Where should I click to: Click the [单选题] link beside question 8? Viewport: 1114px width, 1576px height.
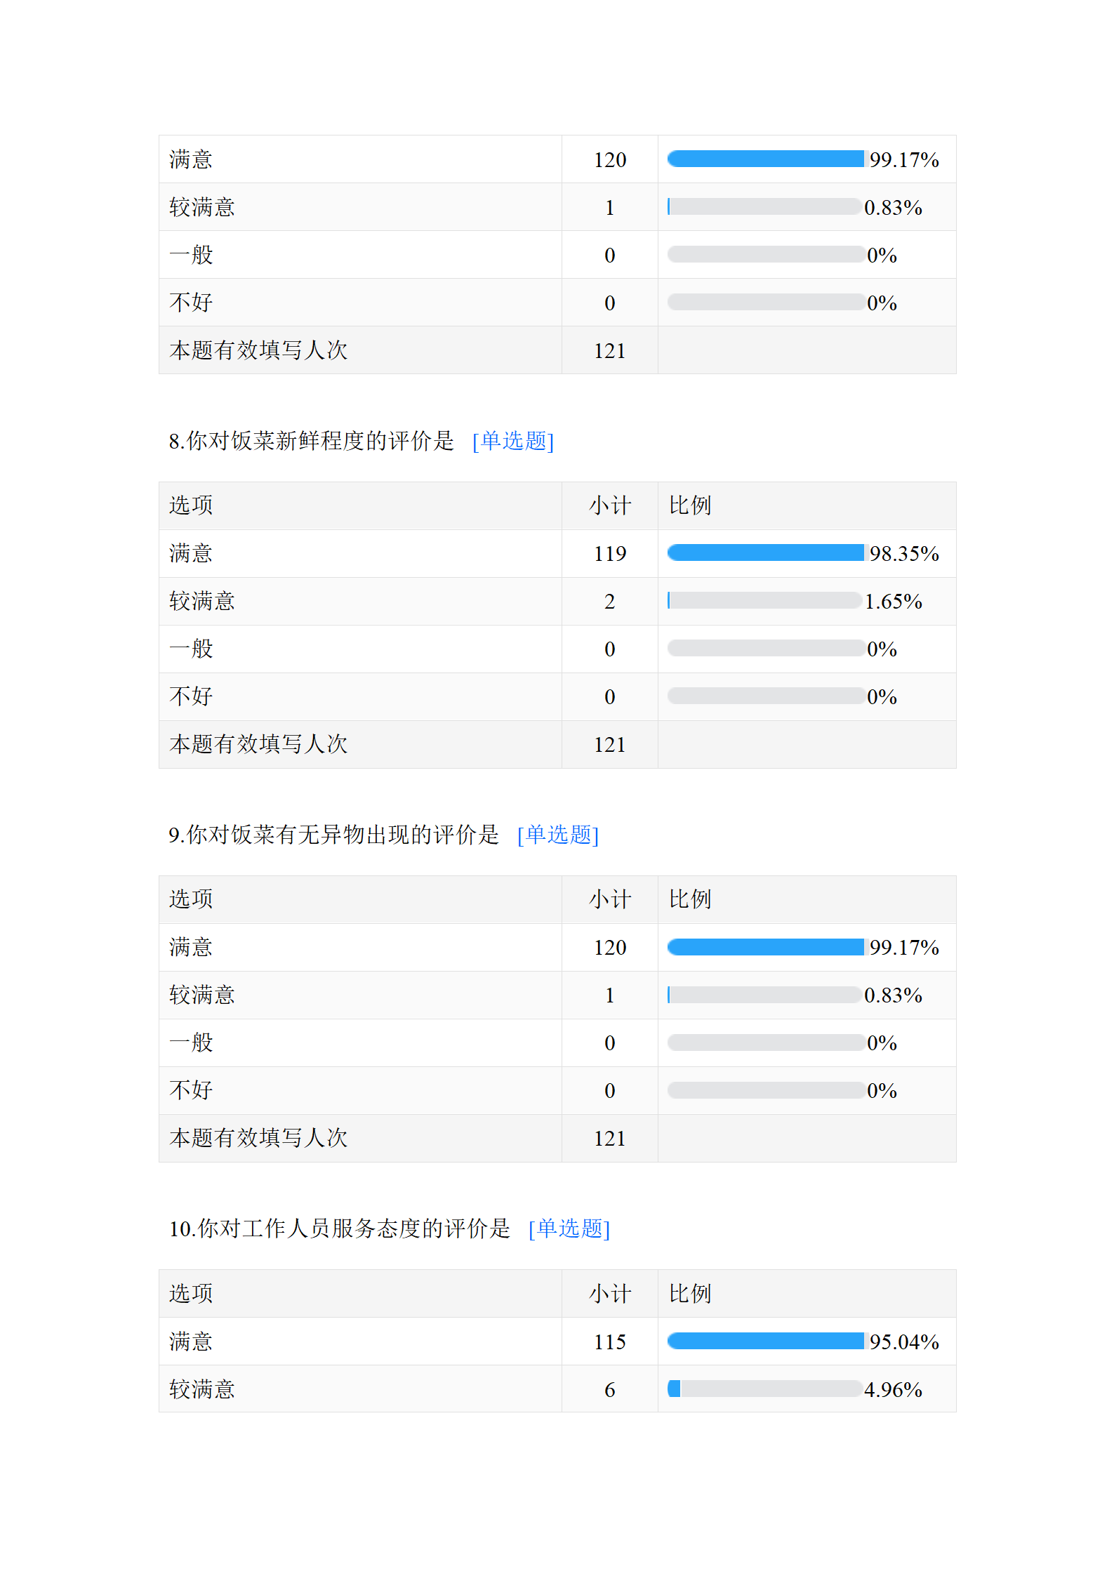(x=513, y=441)
